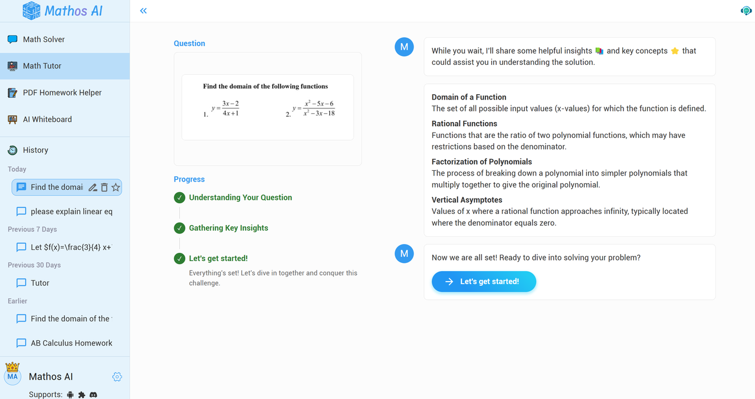This screenshot has width=755, height=399.
Task: Click the Mathos AI logo
Action: coord(62,11)
